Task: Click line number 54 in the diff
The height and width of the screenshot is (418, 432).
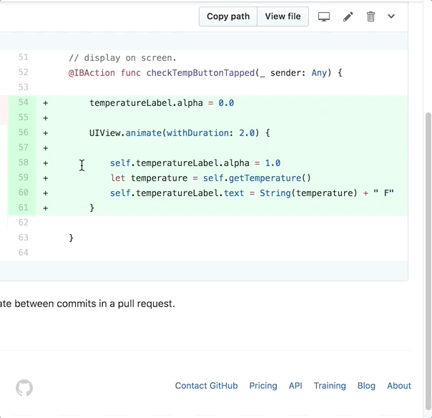Action: click(x=23, y=103)
